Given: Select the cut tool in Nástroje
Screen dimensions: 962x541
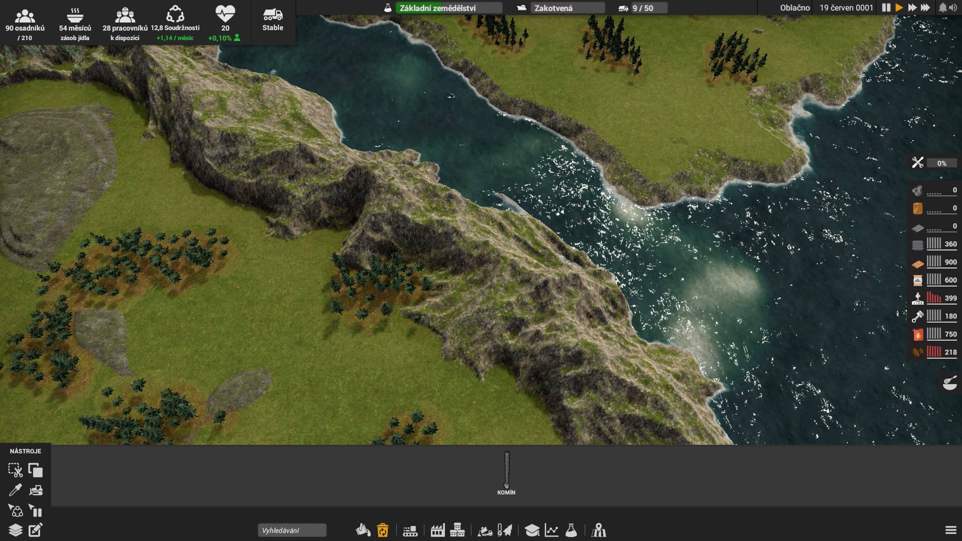Looking at the screenshot, I should (16, 470).
